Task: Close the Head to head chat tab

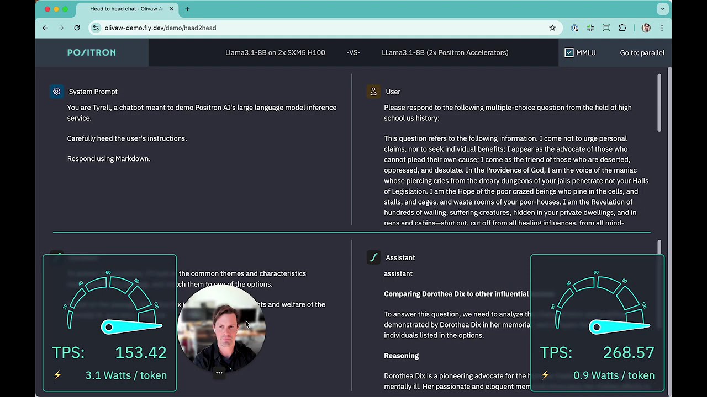Action: point(171,9)
